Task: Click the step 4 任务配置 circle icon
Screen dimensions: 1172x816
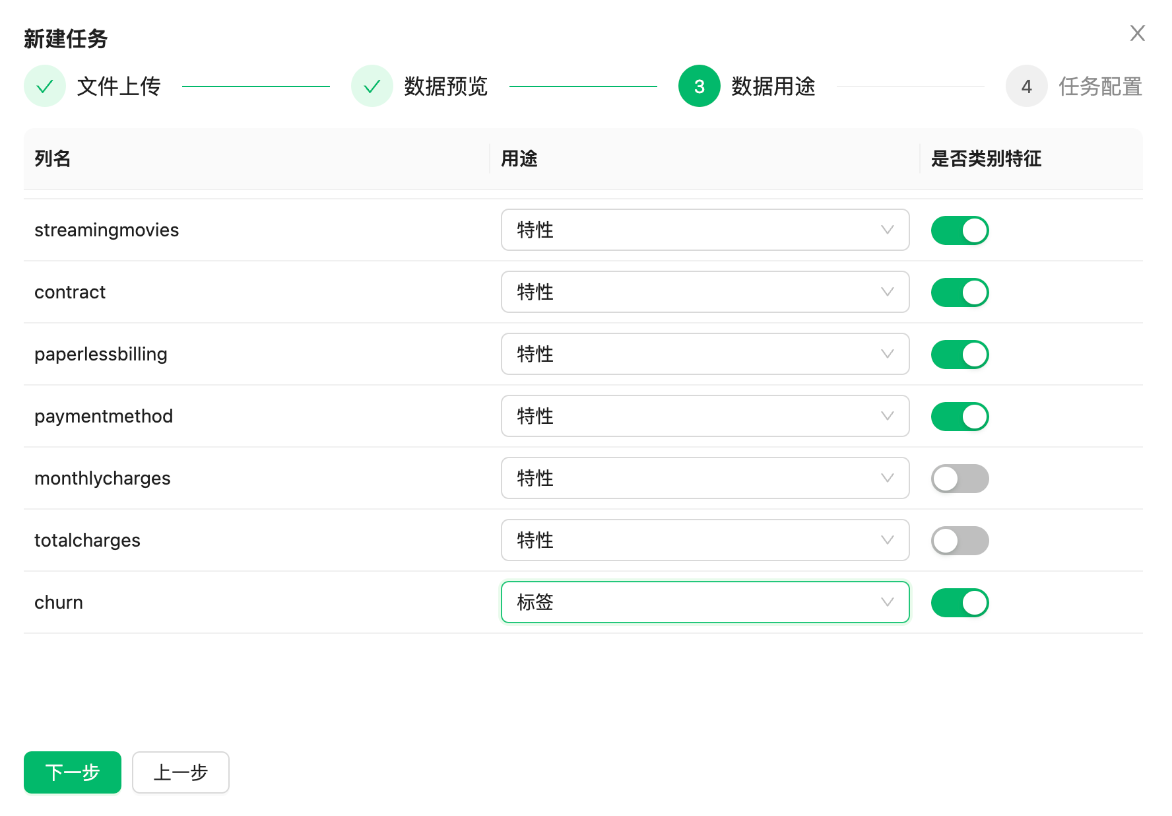Action: pyautogui.click(x=1026, y=86)
